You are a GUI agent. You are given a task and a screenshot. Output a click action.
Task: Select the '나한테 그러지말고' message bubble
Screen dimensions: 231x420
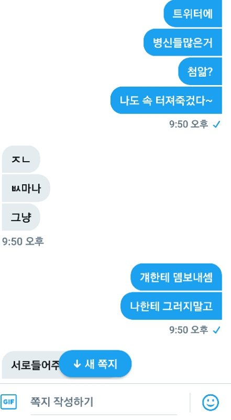click(171, 306)
